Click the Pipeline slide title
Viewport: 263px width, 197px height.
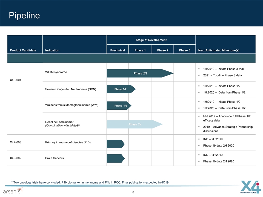(x=24, y=15)
